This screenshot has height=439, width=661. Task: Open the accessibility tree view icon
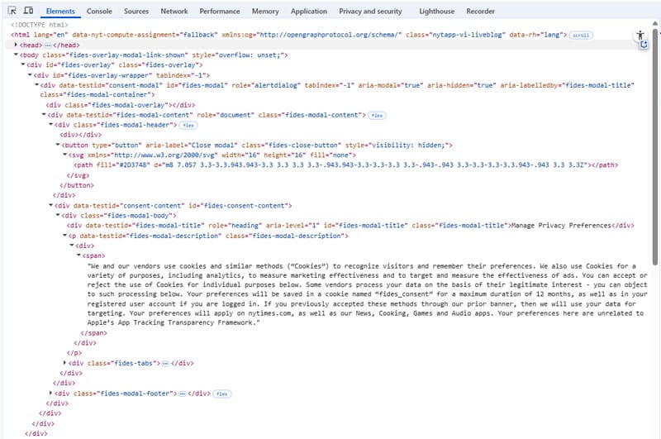click(640, 35)
